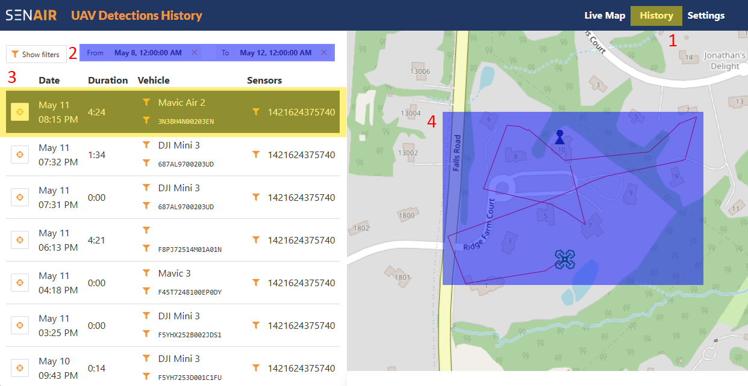Click the locate icon for May 10 09:43 PM
This screenshot has height=386, width=748.
pyautogui.click(x=20, y=369)
